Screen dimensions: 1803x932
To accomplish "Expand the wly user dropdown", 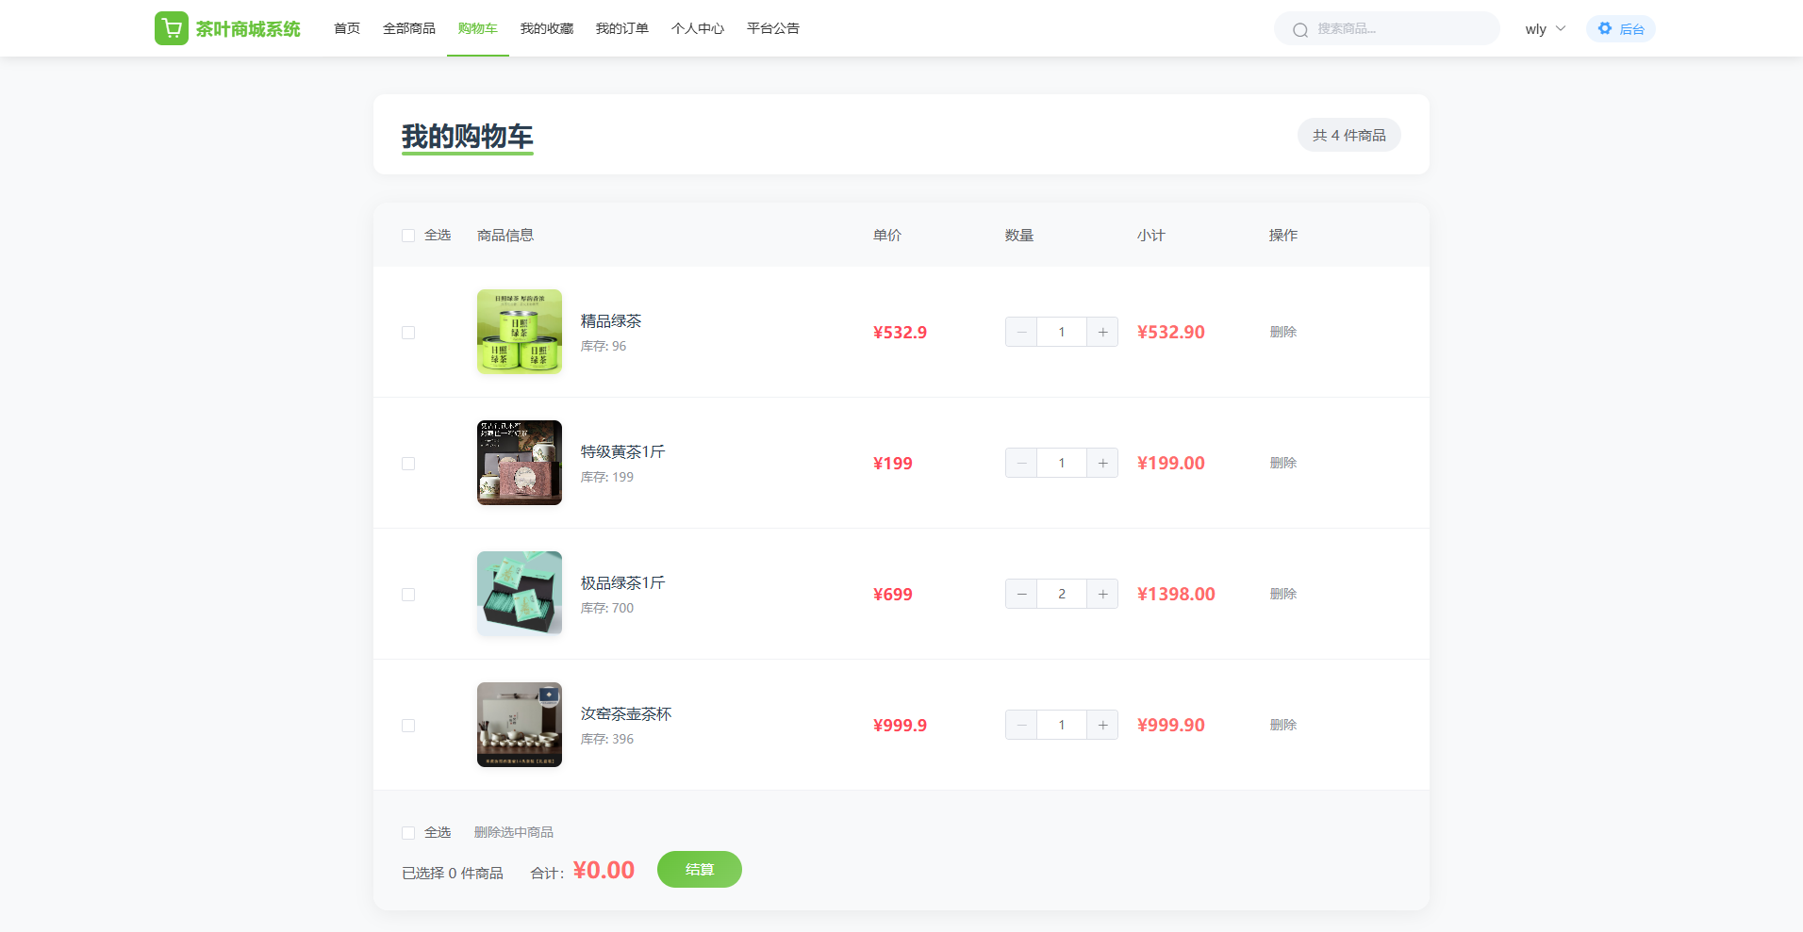I will click(x=1545, y=28).
